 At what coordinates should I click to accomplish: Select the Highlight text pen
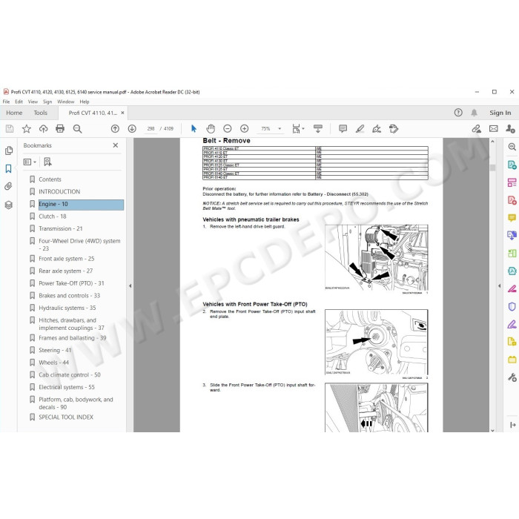coord(360,129)
